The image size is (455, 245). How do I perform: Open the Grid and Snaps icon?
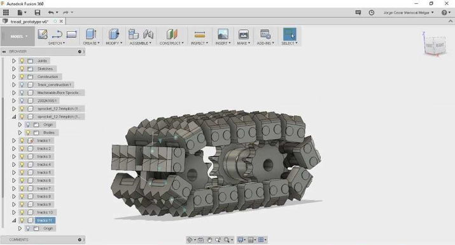pos(251,240)
